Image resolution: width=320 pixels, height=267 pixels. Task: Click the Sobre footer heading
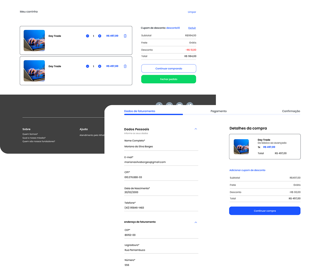coord(26,129)
